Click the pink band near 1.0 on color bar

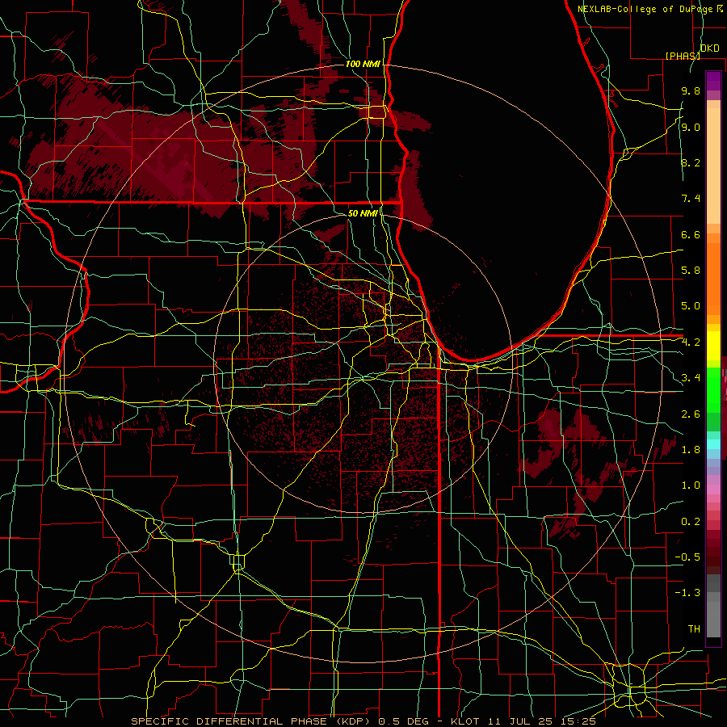click(713, 490)
